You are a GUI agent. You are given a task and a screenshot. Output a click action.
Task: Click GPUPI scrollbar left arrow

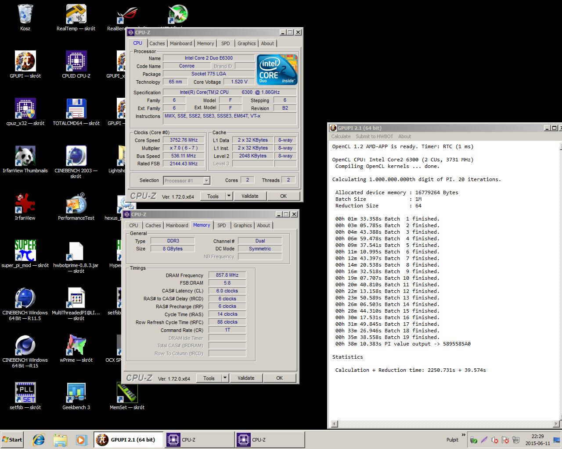point(334,424)
